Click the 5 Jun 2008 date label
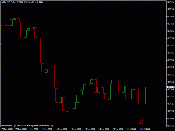 coord(47,129)
